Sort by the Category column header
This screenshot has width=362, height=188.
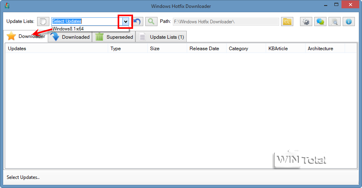pos(246,49)
